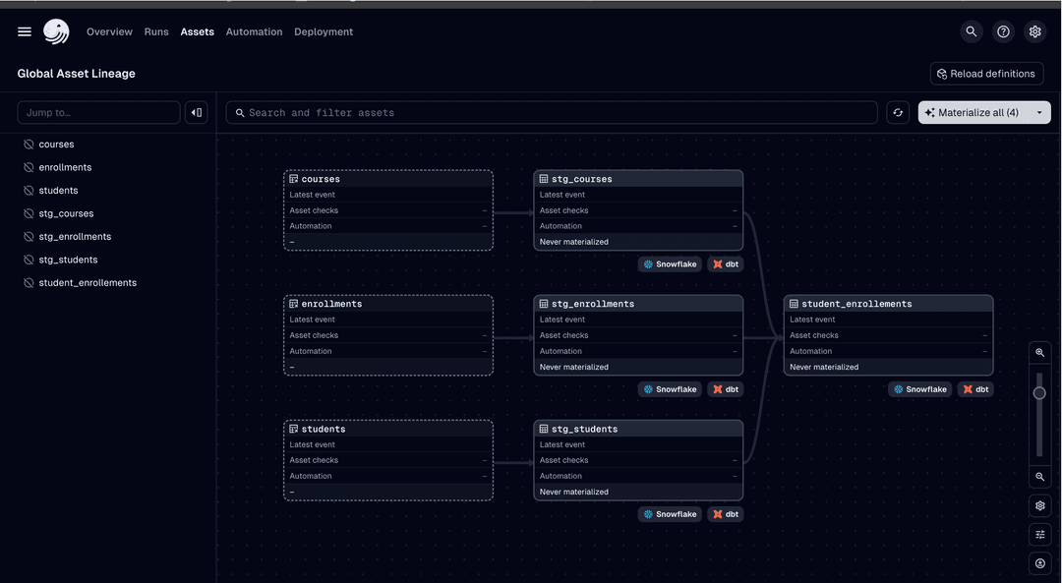Screen dimensions: 1062x583
Task: Zoom out with the magnifier-minus icon
Action: coord(1039,477)
